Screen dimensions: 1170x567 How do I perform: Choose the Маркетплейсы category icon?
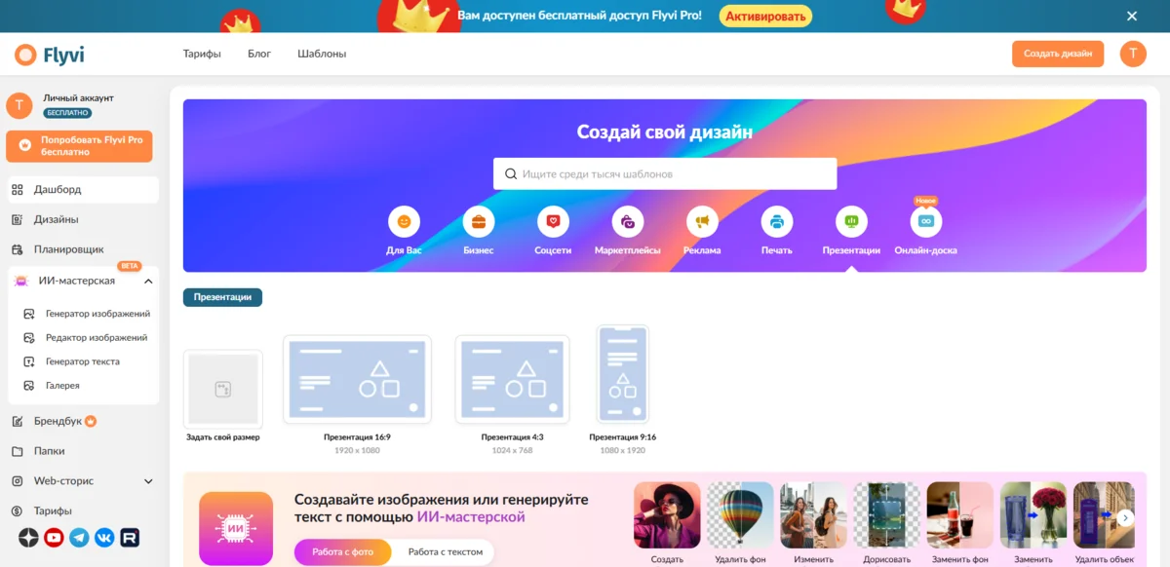pyautogui.click(x=628, y=222)
